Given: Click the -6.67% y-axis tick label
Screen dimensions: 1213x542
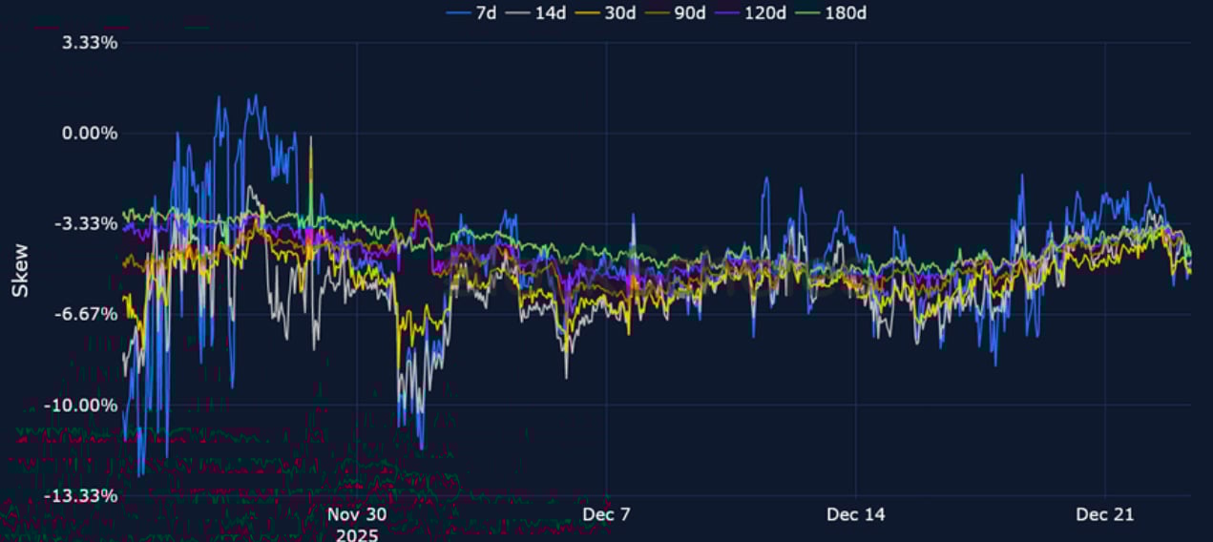Looking at the screenshot, I should pos(89,314).
